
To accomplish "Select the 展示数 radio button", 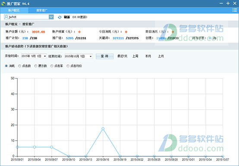I will point(36,66).
